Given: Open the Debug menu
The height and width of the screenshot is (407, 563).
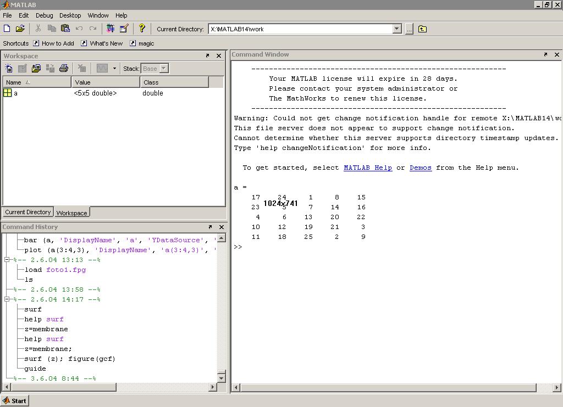Looking at the screenshot, I should (x=44, y=15).
